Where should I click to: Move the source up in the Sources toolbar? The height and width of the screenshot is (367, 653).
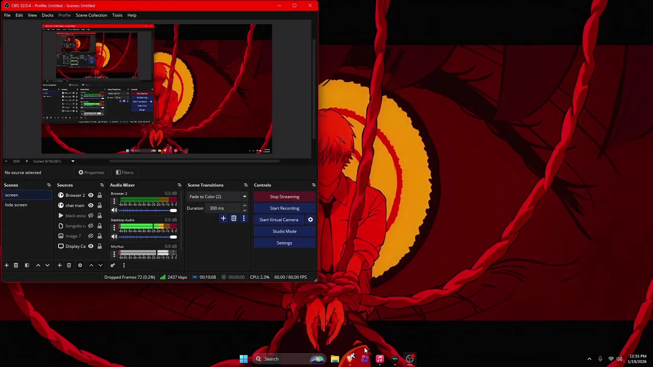tap(91, 265)
